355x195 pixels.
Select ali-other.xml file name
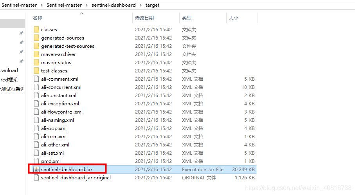click(x=55, y=145)
